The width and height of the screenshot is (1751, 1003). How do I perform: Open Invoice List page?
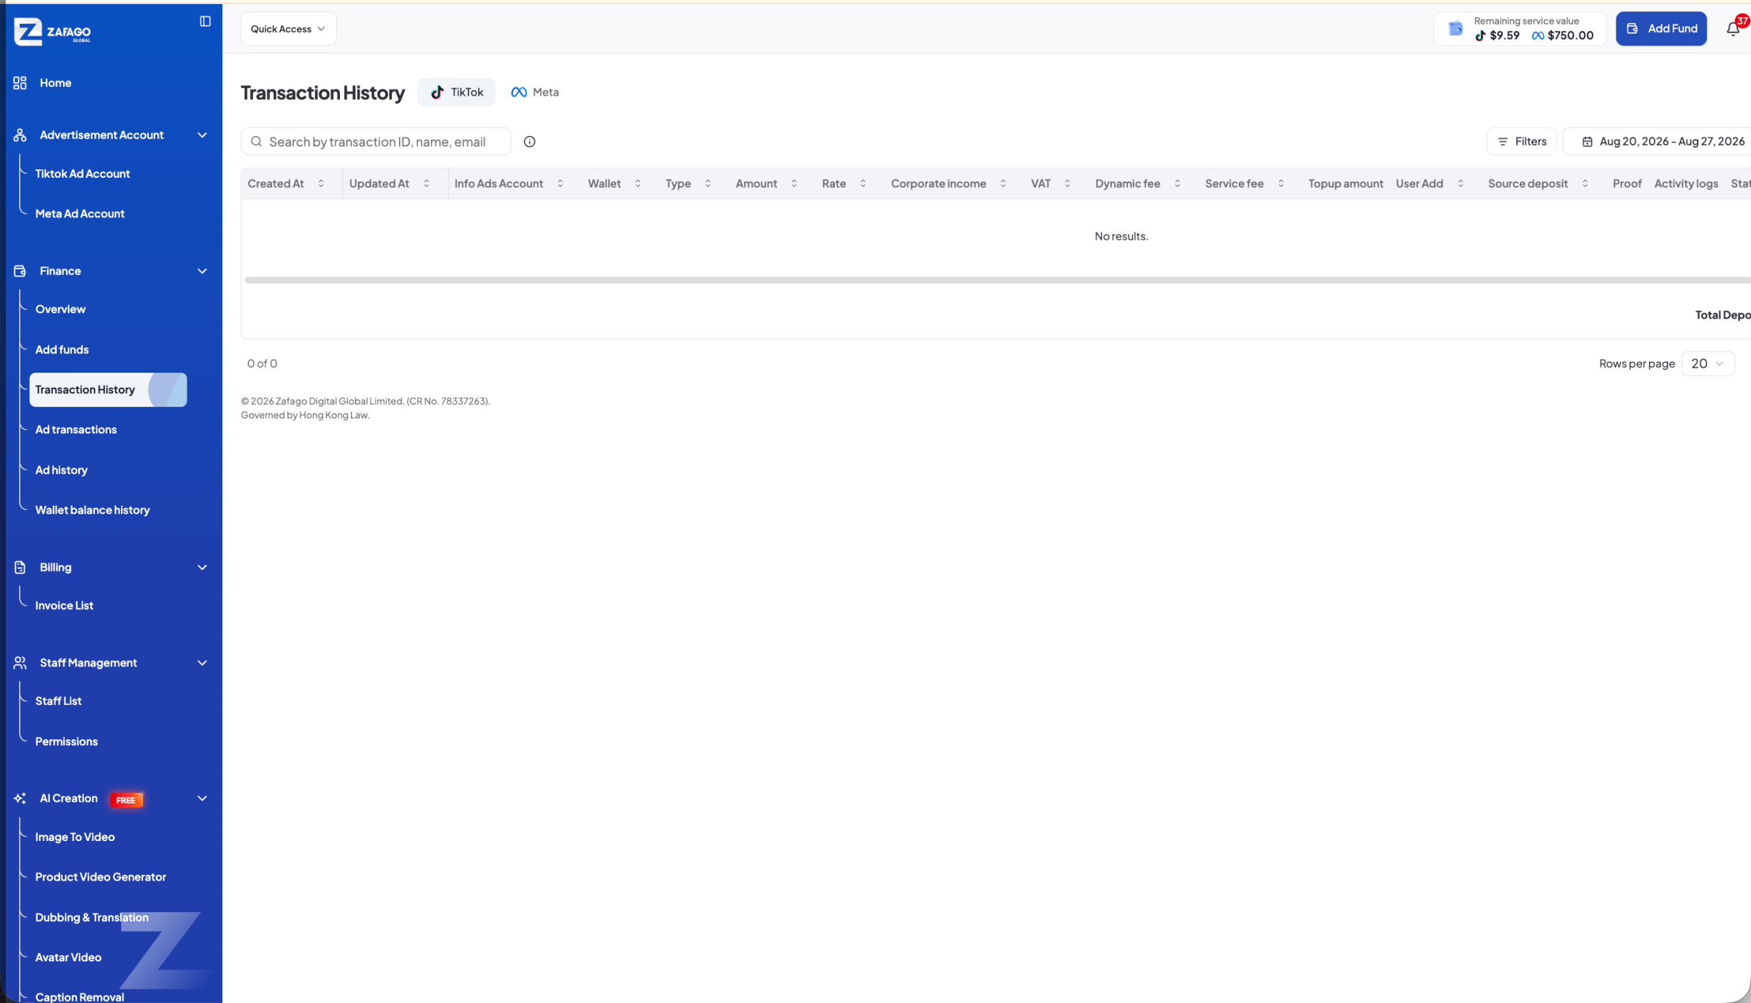coord(64,606)
